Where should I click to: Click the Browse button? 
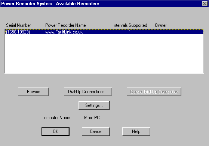tap(33, 92)
